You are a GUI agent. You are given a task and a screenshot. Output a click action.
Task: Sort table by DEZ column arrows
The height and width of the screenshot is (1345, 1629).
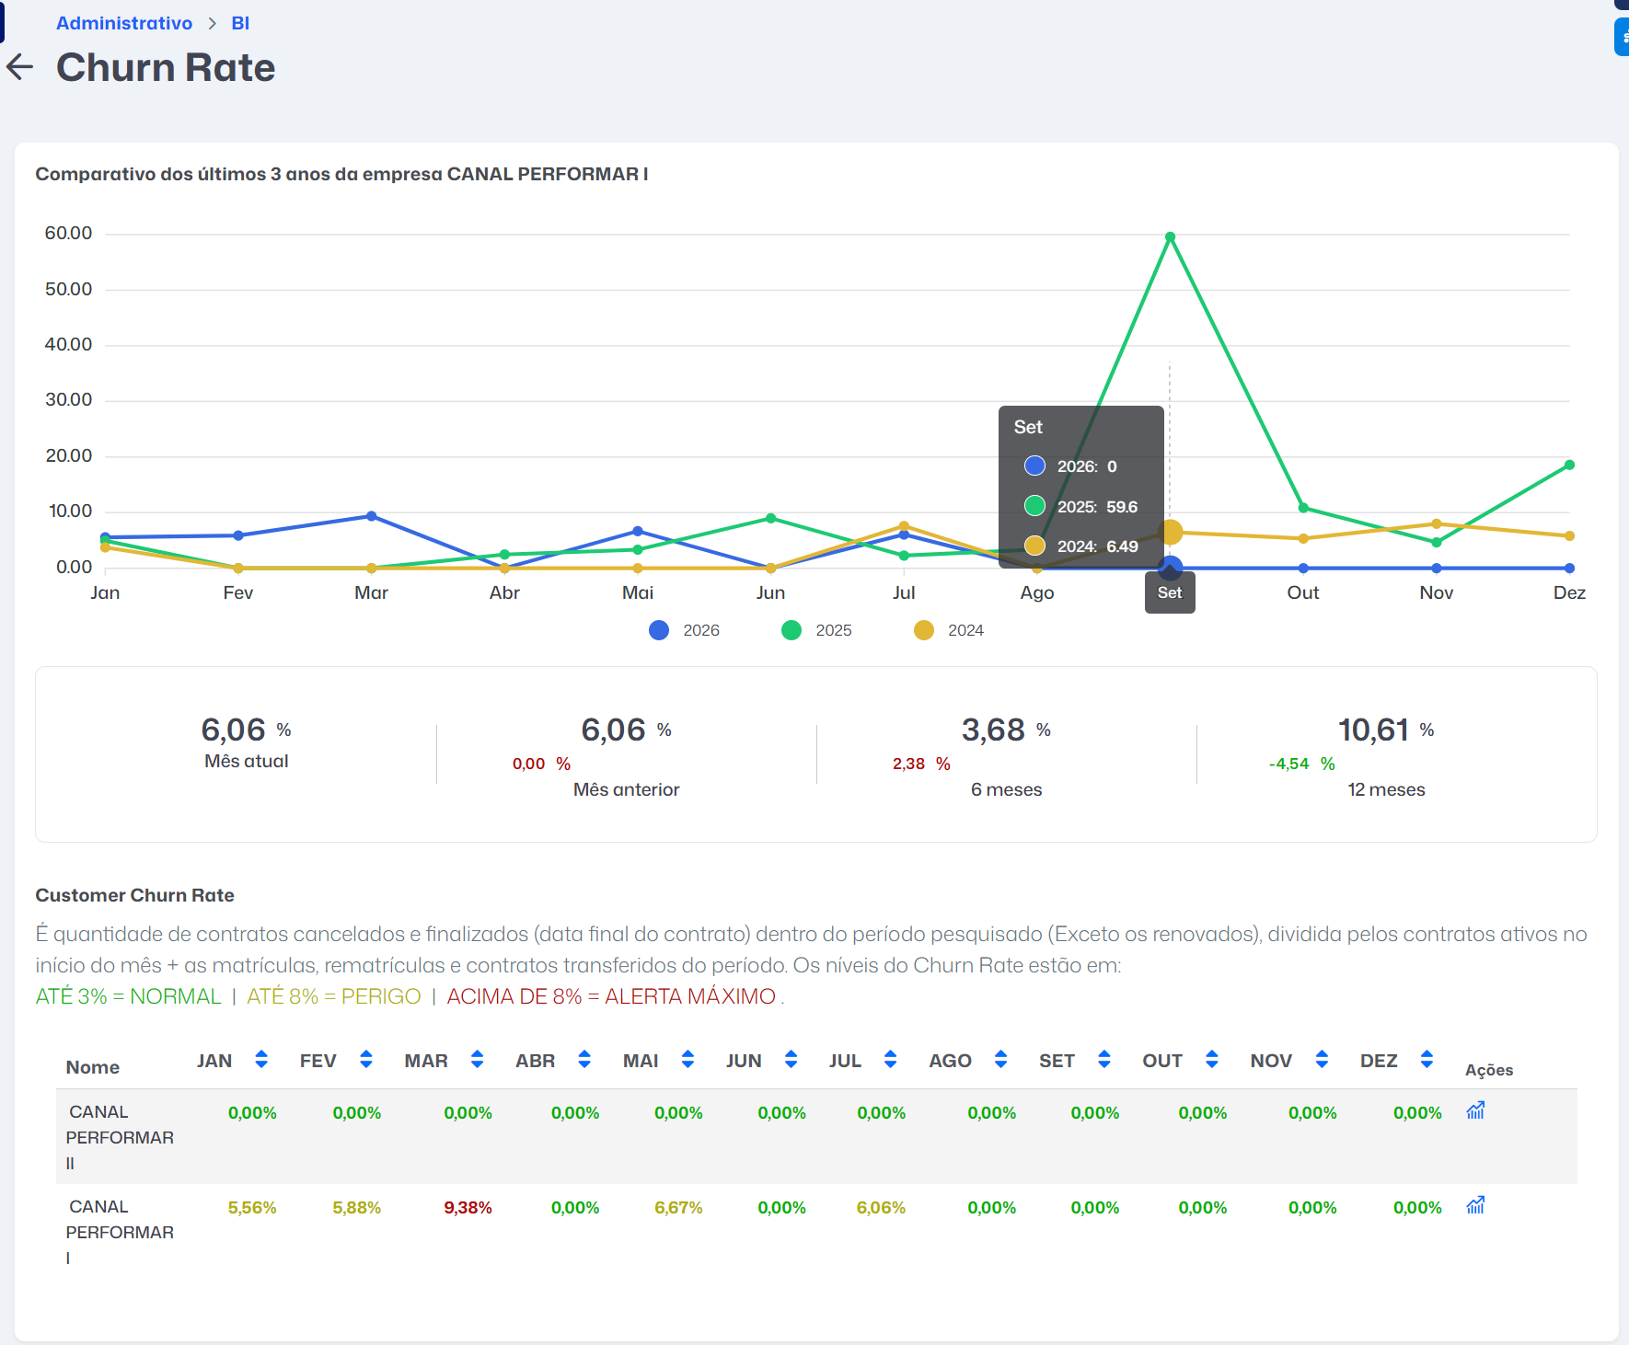point(1427,1060)
